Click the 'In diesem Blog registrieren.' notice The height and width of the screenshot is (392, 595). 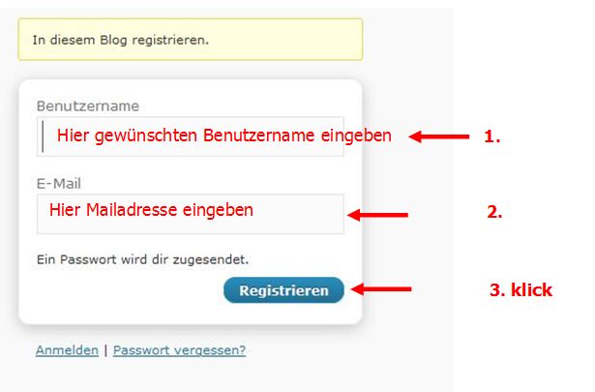(190, 41)
